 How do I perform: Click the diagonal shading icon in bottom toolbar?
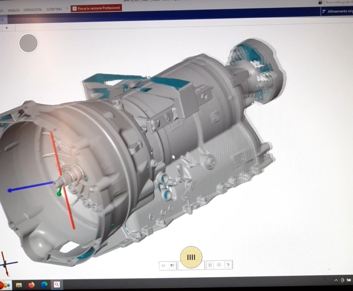coord(172,266)
